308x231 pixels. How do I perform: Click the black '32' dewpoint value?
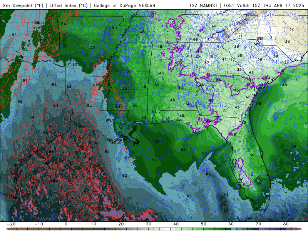[291, 29]
